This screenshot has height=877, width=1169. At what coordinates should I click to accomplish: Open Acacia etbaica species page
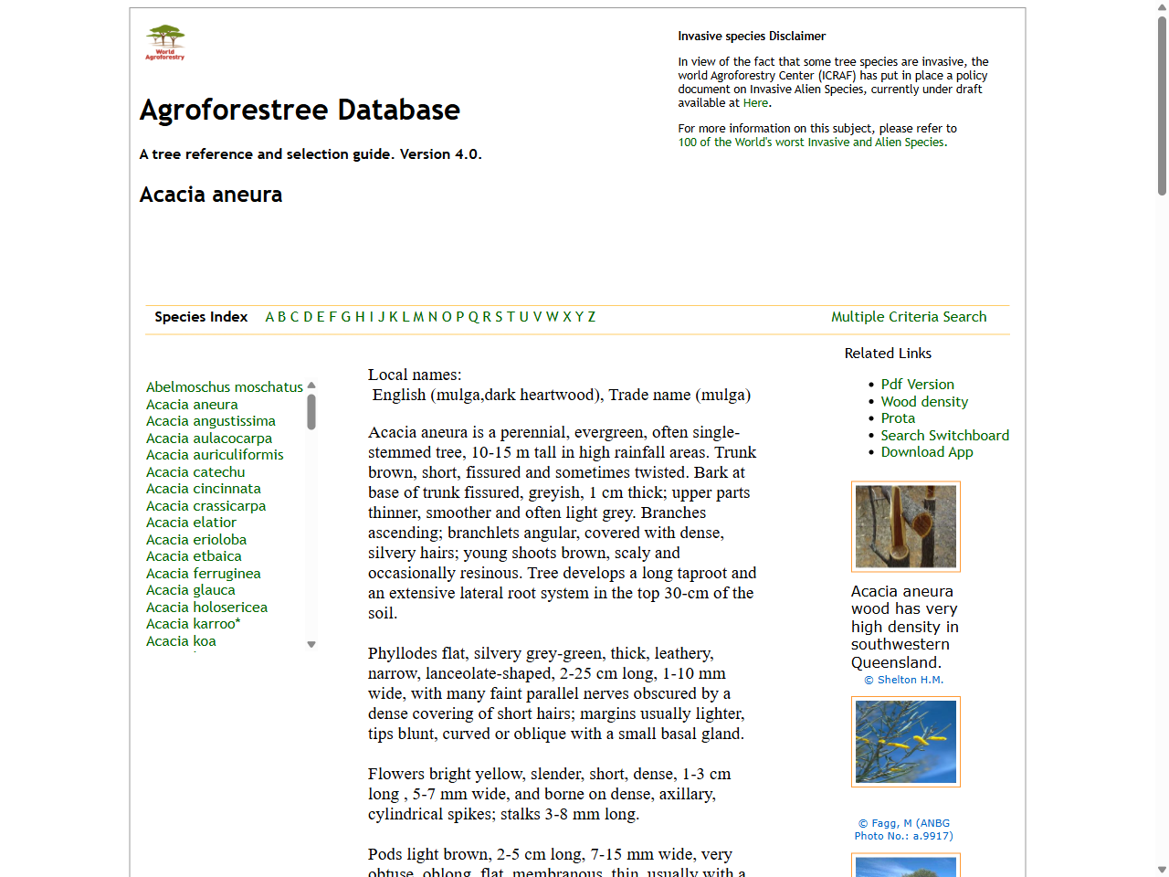point(194,556)
